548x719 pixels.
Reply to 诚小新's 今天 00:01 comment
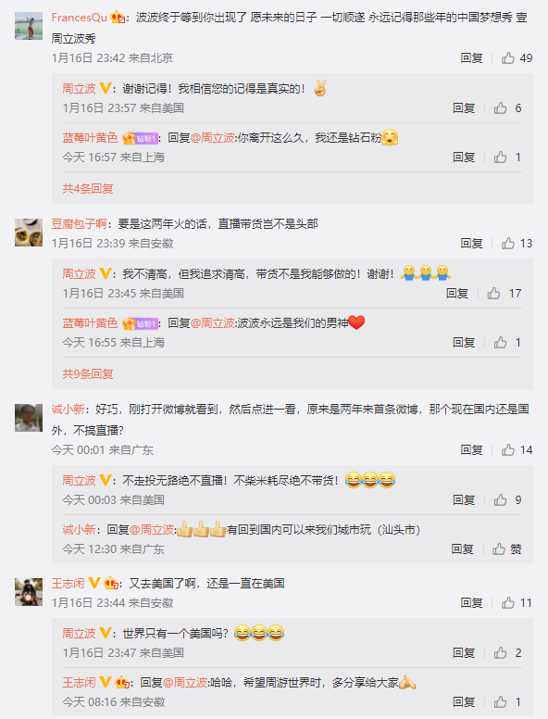click(471, 450)
